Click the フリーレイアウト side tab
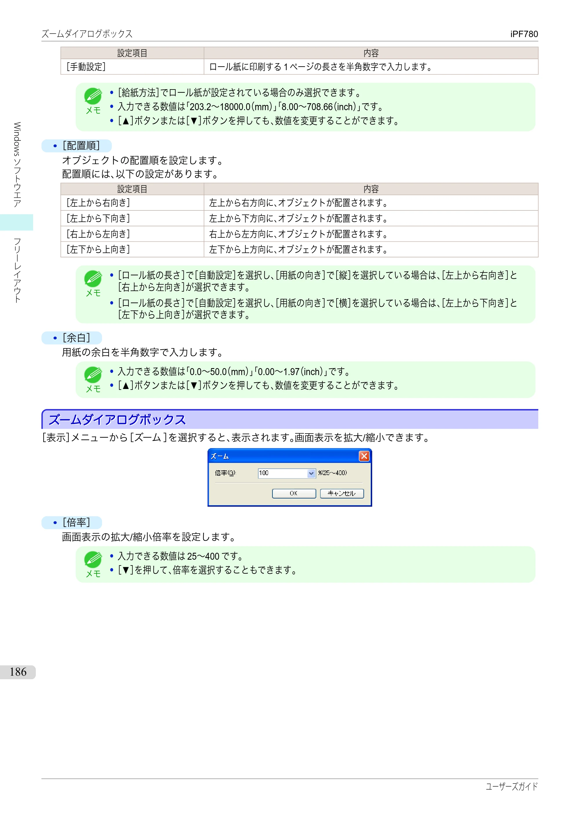The height and width of the screenshot is (820, 580). tap(17, 270)
